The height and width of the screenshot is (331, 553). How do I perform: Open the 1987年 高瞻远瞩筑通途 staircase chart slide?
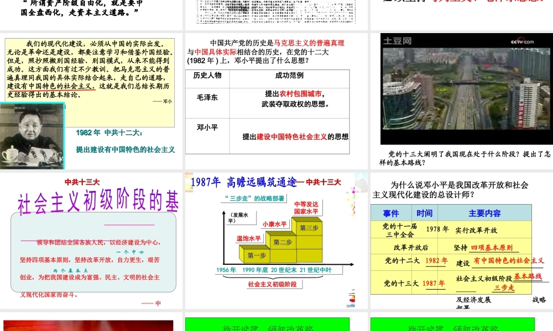point(276,241)
